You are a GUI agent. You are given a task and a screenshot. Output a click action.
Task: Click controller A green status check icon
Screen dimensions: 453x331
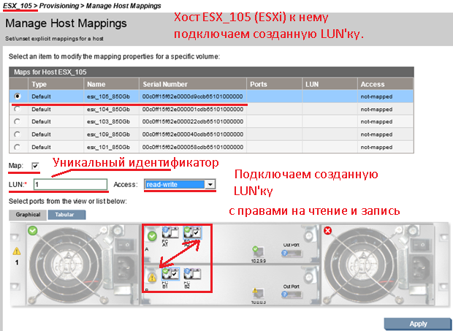151,236
